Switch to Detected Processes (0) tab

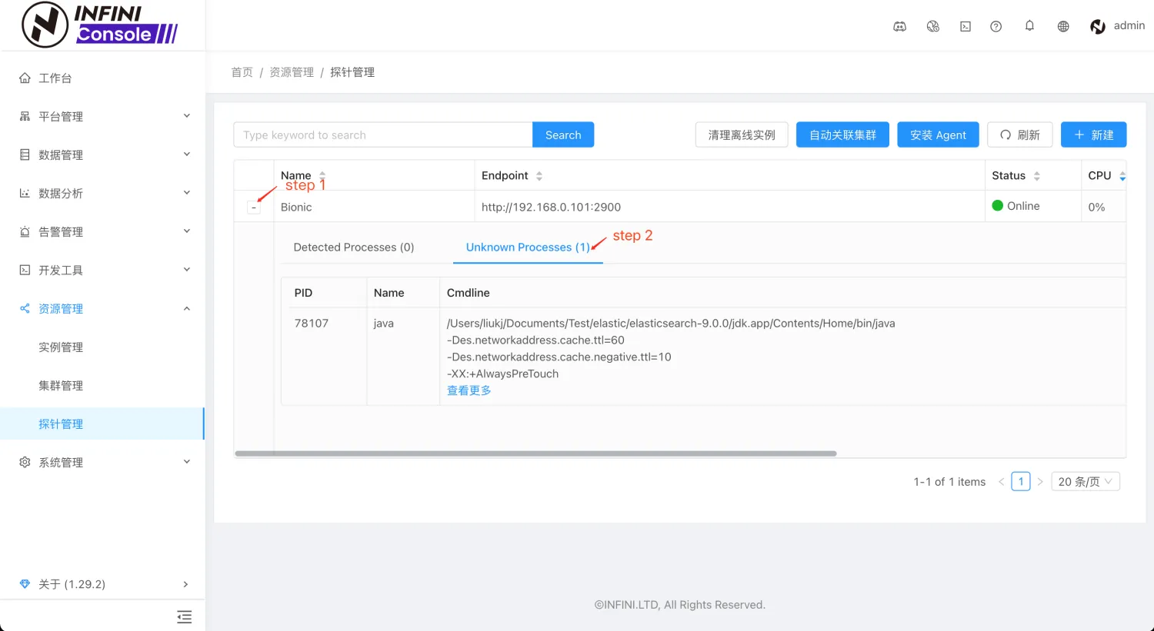pos(354,247)
